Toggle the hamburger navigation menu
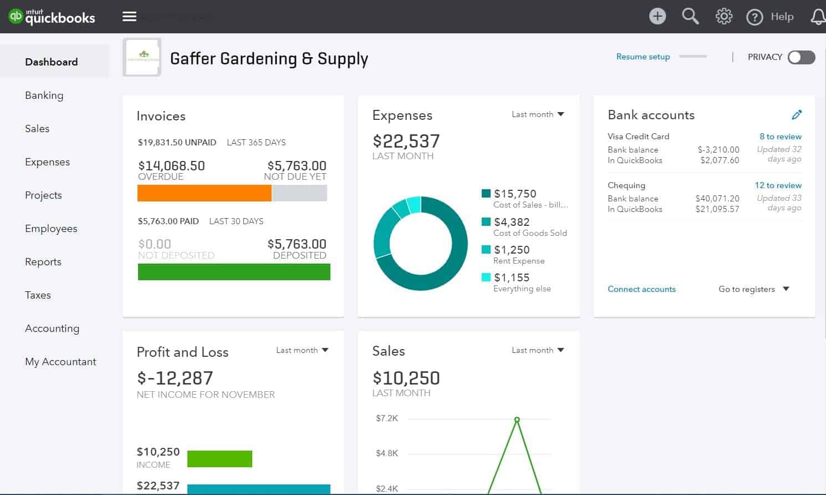 point(129,17)
